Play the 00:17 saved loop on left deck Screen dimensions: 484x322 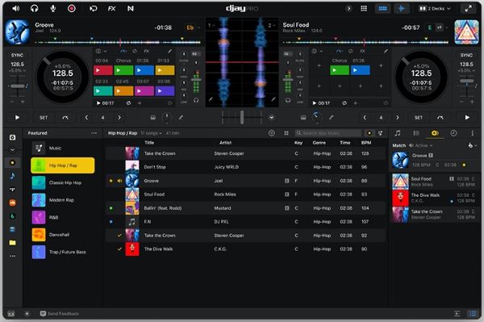[x=98, y=103]
